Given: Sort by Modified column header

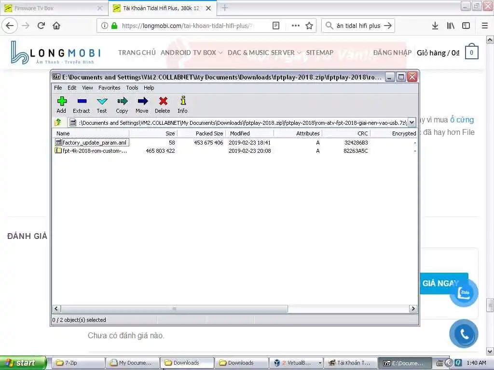Looking at the screenshot, I should [x=249, y=133].
